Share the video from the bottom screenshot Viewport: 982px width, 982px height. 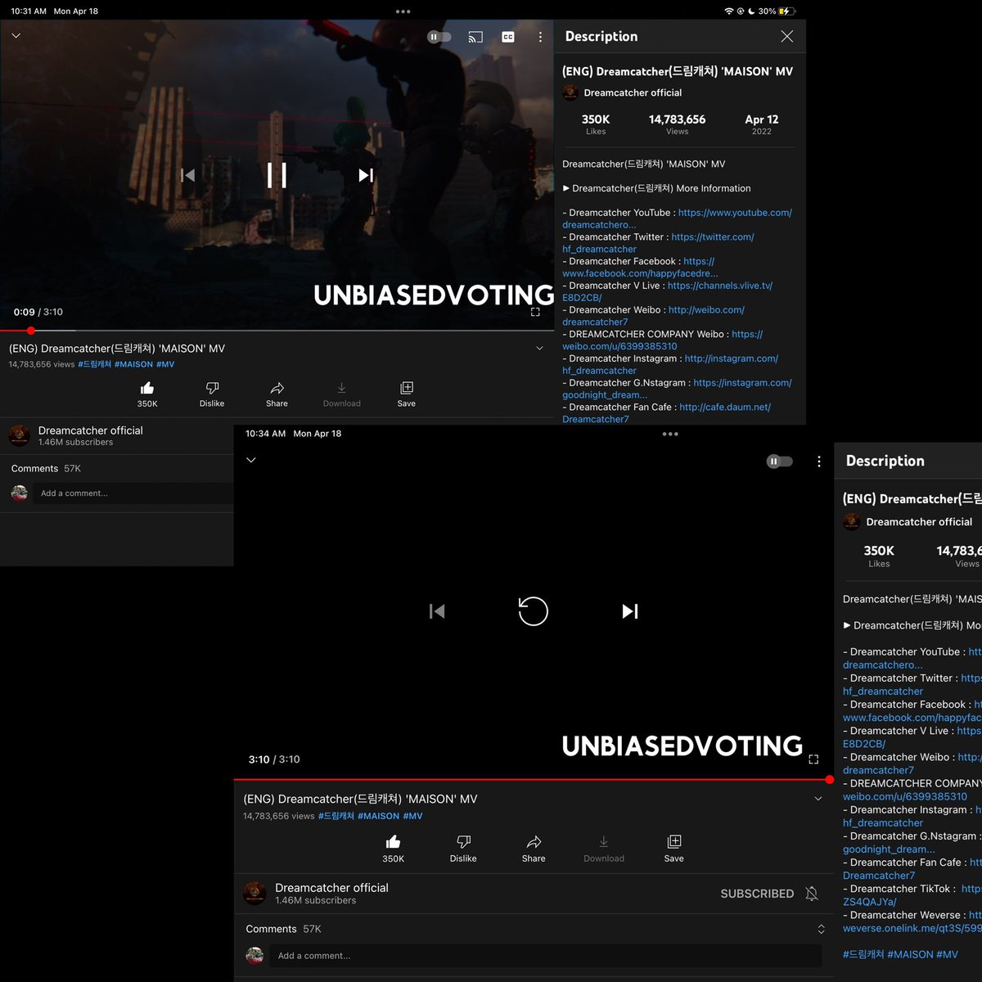coord(534,849)
